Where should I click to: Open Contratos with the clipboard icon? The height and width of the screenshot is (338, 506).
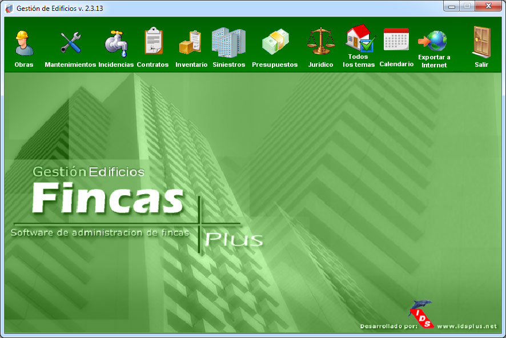tap(153, 41)
